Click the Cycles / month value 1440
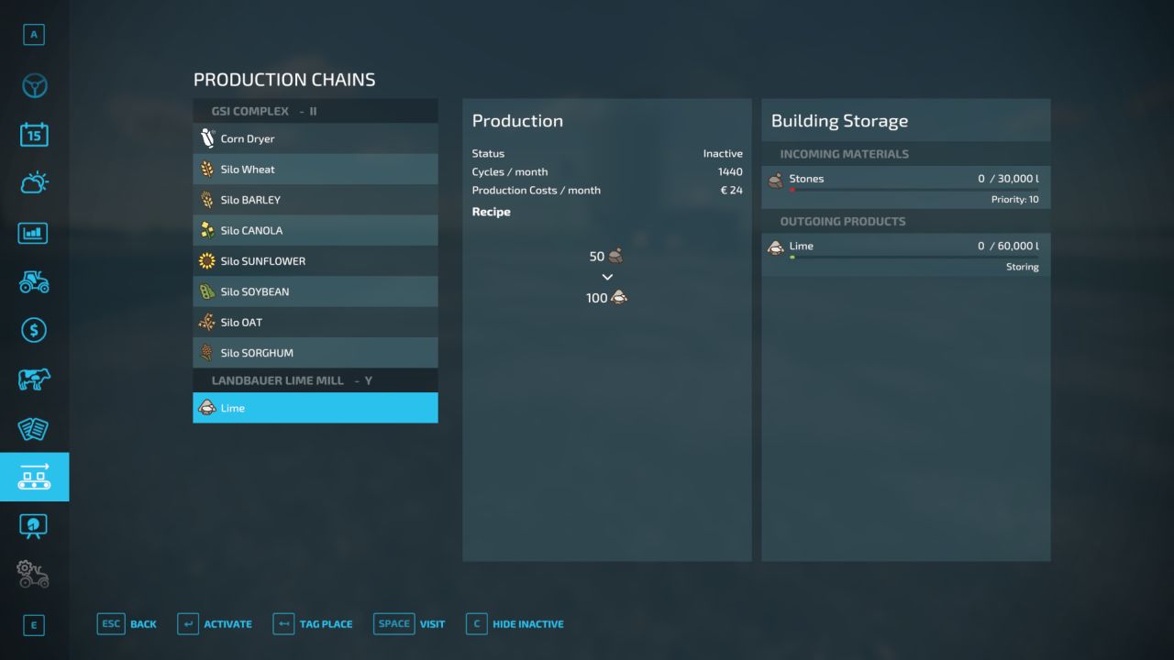 pos(730,172)
